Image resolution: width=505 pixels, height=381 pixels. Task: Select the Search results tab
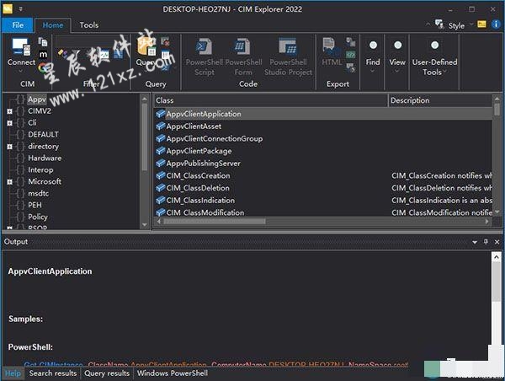tap(53, 373)
